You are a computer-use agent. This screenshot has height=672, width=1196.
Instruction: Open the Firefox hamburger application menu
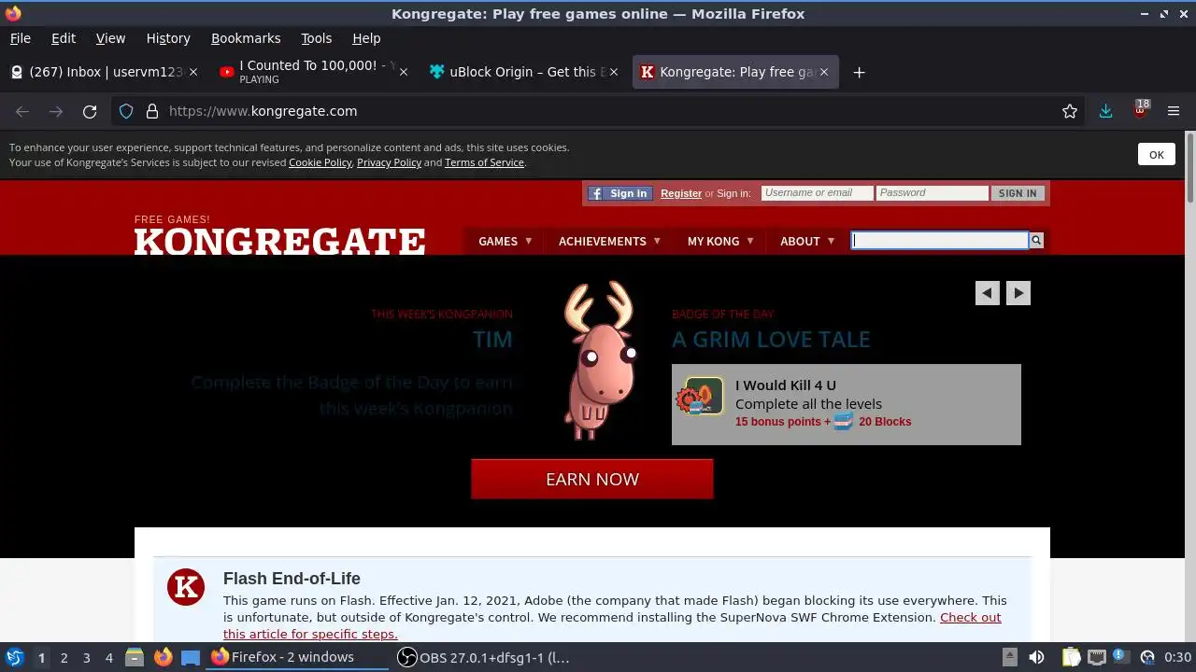(1174, 111)
